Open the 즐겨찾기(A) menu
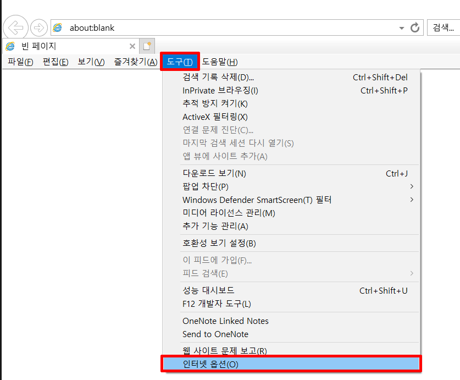 136,62
